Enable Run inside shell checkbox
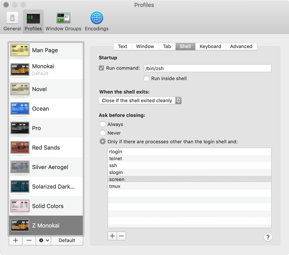The width and height of the screenshot is (289, 255). (x=146, y=78)
